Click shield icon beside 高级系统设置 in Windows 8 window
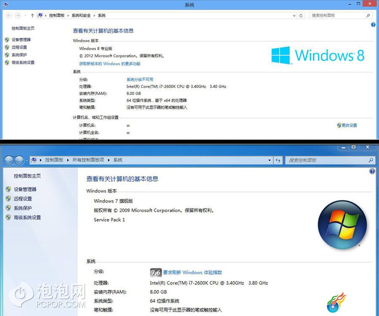 point(7,63)
